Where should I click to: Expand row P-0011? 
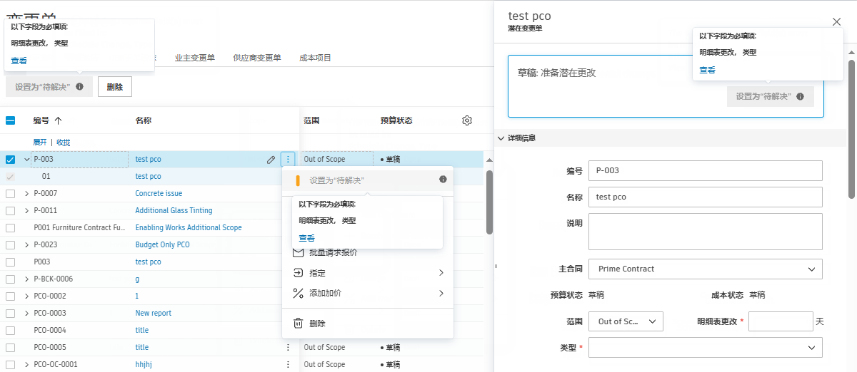(x=27, y=211)
